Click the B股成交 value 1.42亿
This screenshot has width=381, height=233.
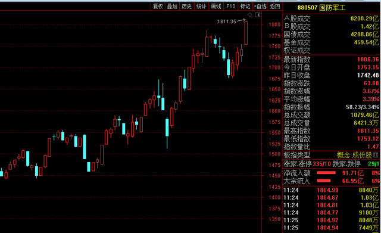click(370, 26)
